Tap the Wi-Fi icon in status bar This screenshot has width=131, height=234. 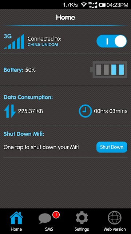pos(84,5)
